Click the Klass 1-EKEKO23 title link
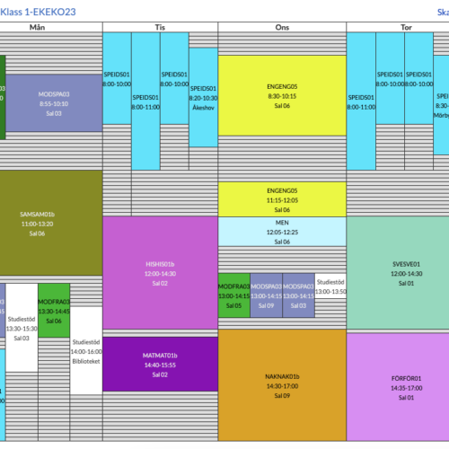This screenshot has height=449, width=449. (38, 12)
